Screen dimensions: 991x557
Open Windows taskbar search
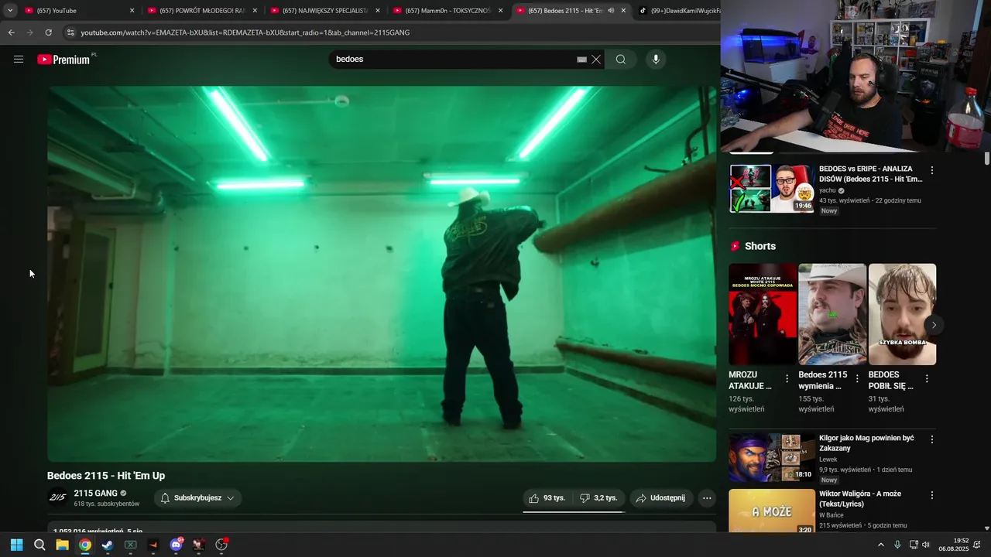(39, 545)
